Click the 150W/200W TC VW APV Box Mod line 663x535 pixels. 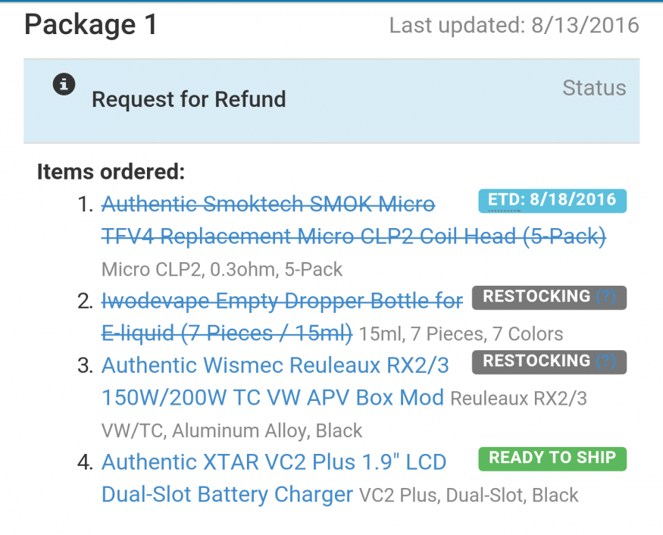tap(273, 398)
